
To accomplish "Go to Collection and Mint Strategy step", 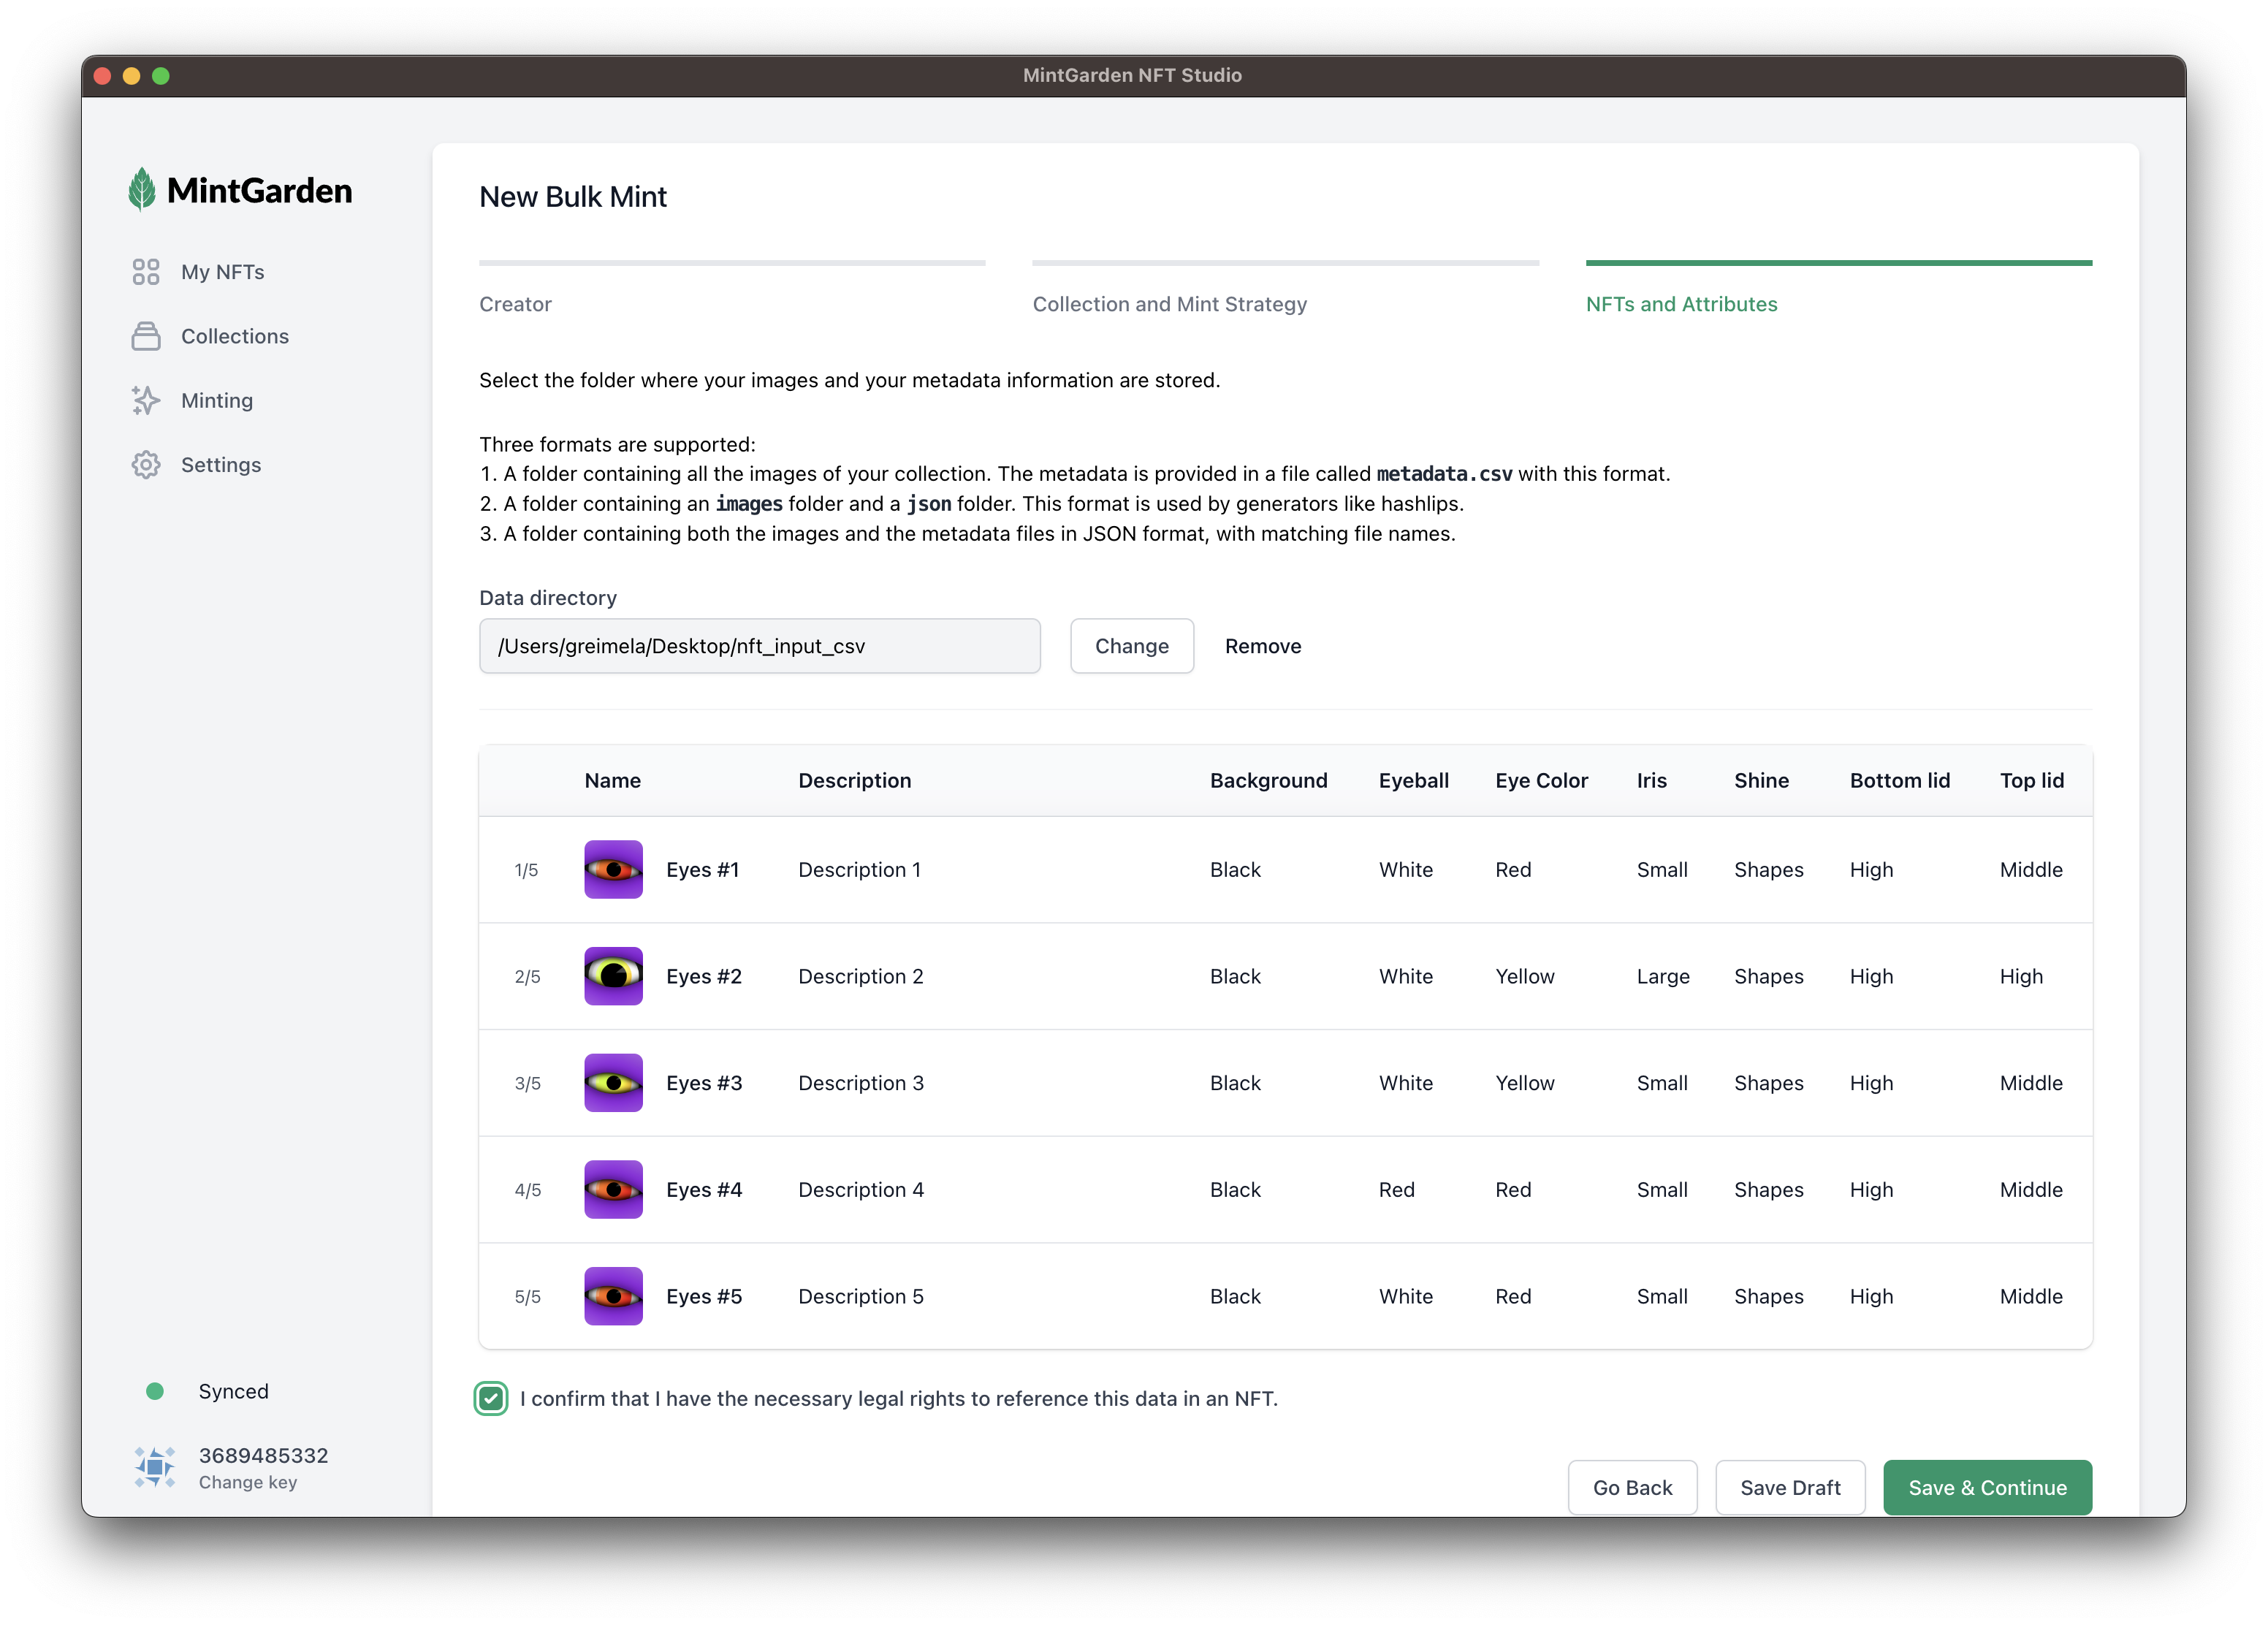I will [x=1169, y=304].
